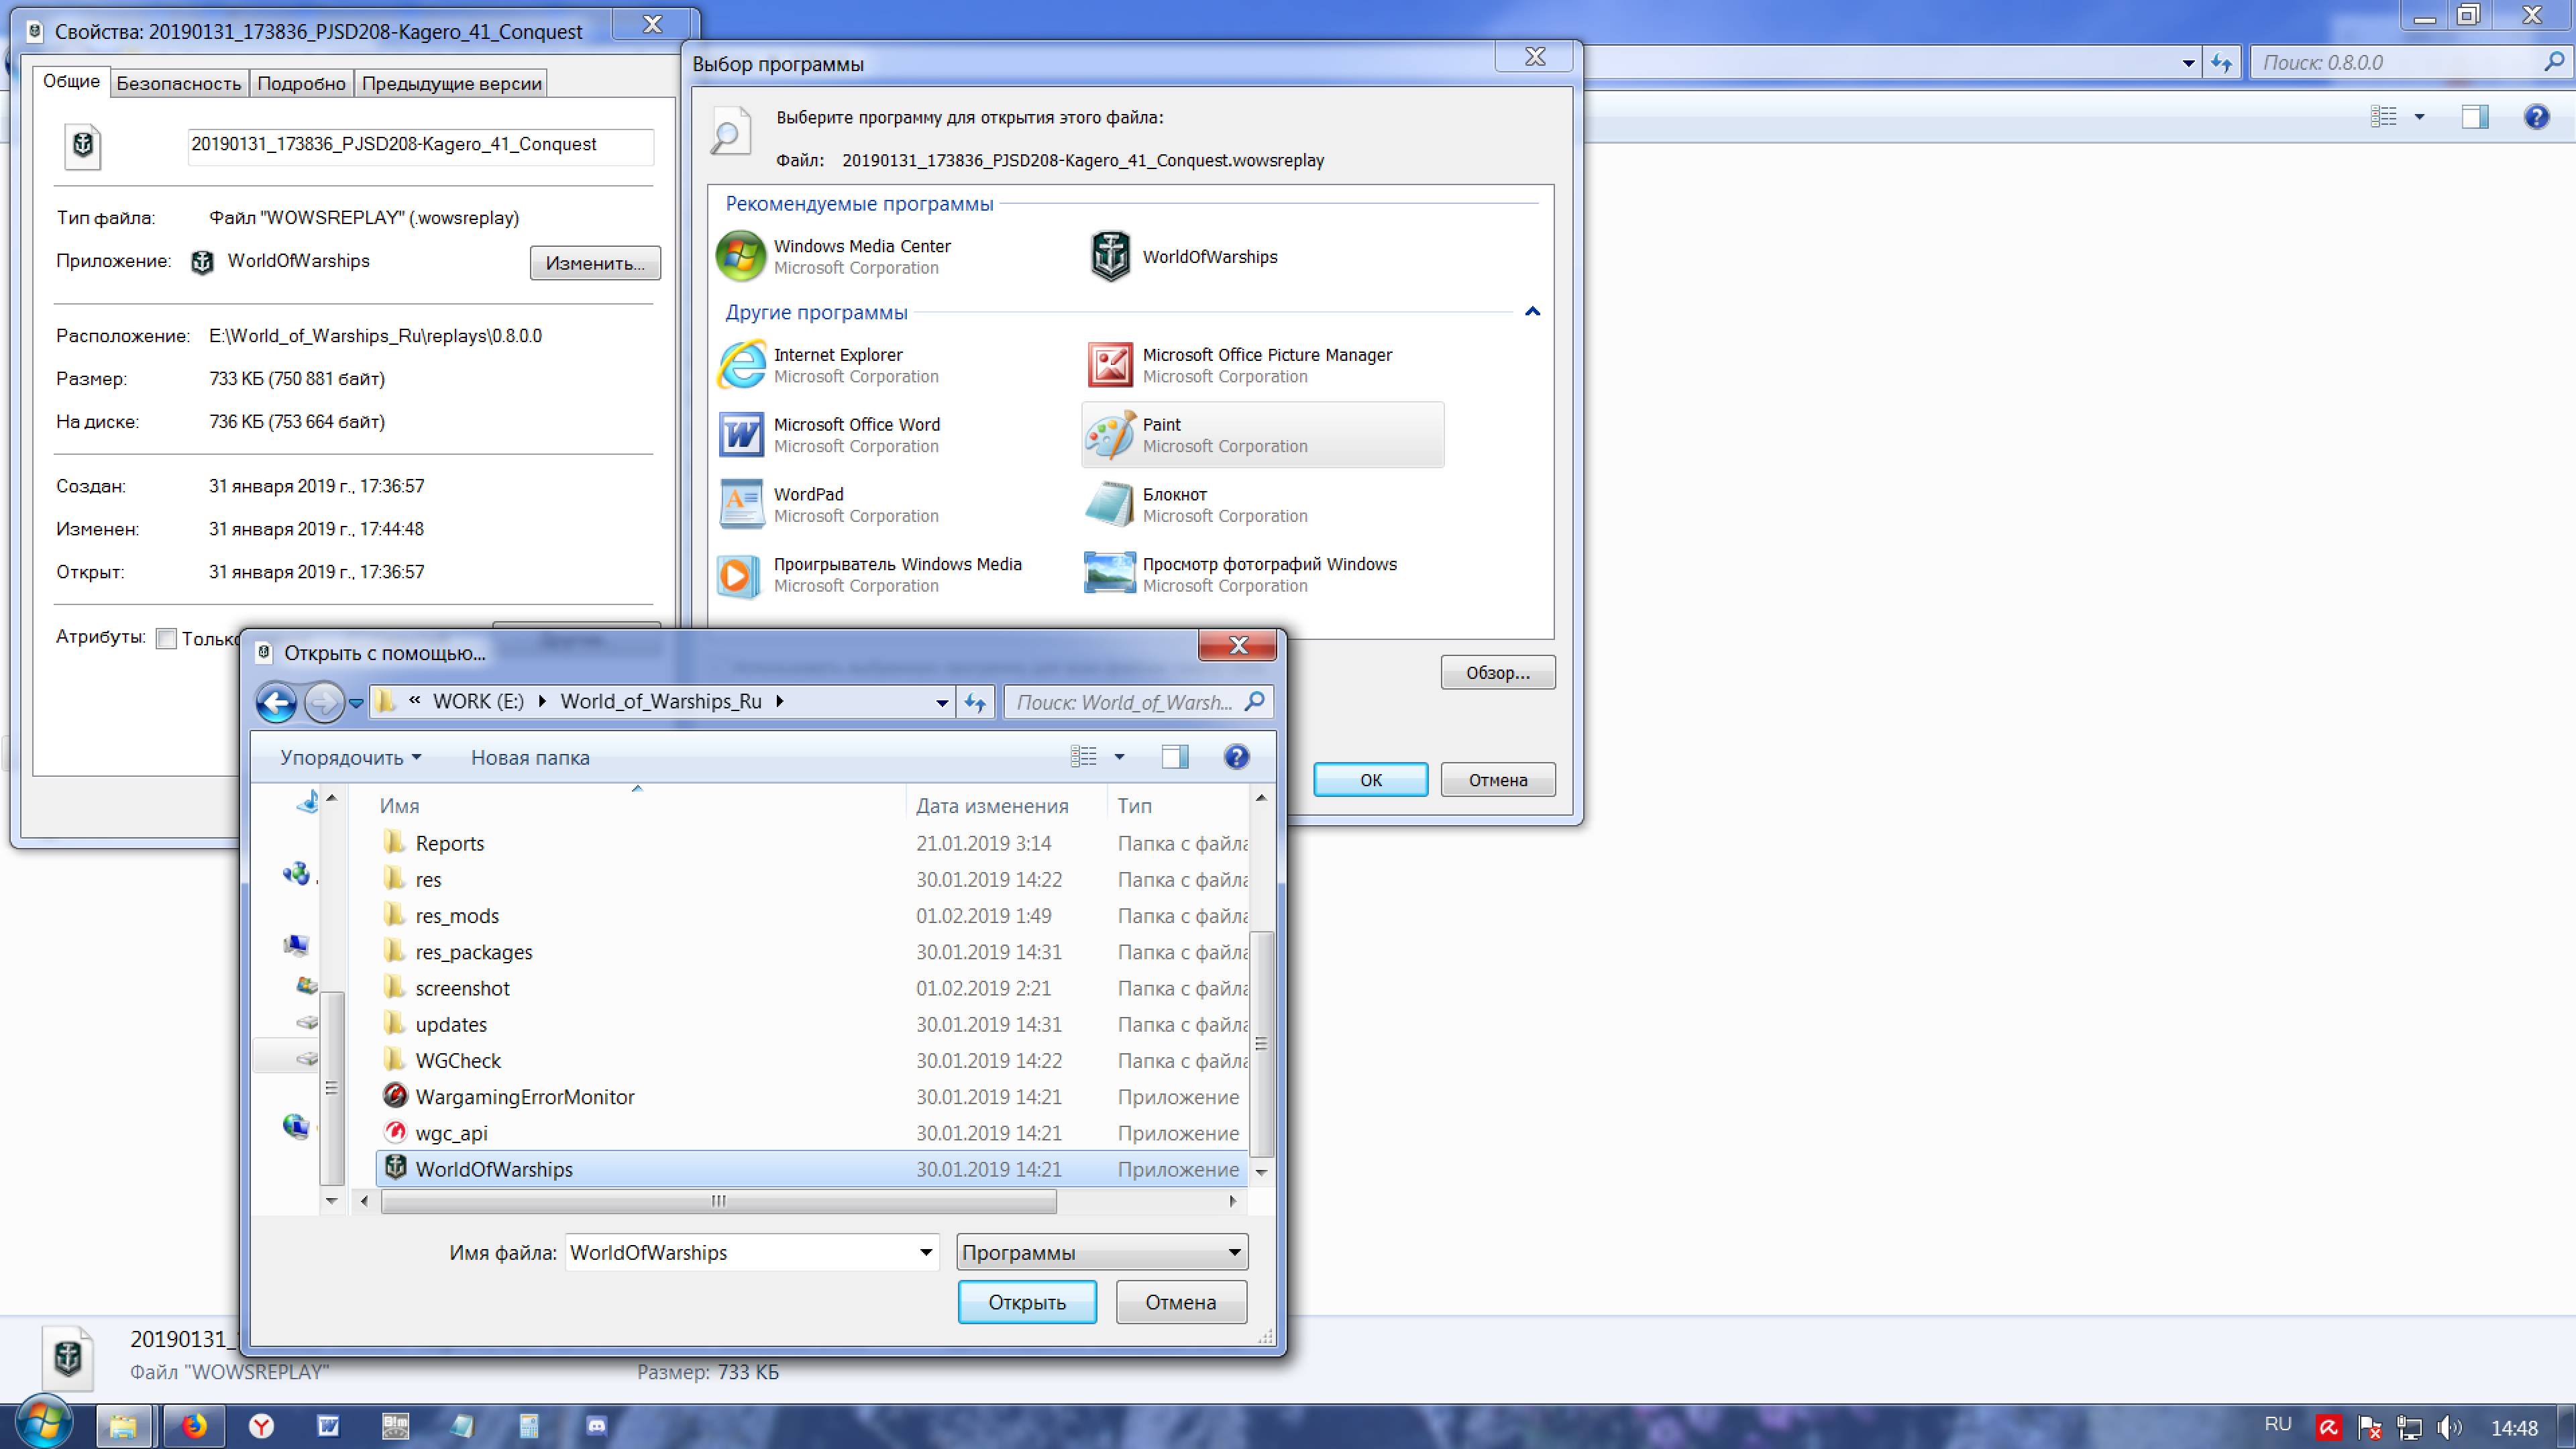Image resolution: width=2576 pixels, height=1449 pixels.
Task: Open Word from the taskbar
Action: [x=328, y=1426]
